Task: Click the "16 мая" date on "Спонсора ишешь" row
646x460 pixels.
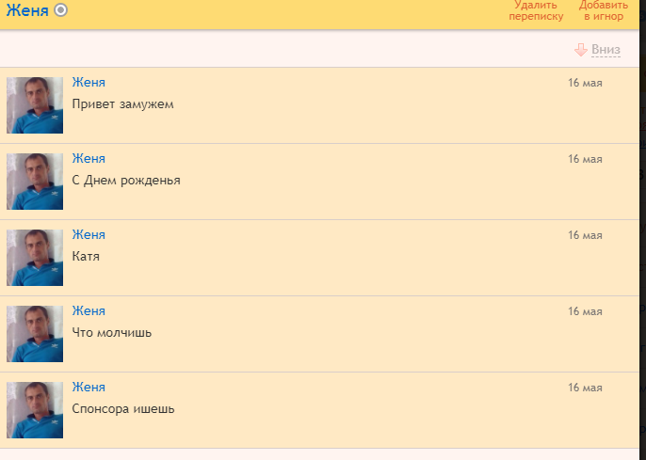Action: 585,388
